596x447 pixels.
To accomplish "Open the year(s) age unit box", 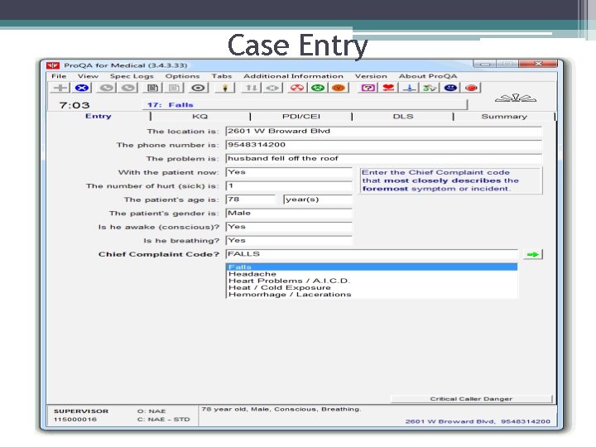I will (318, 199).
